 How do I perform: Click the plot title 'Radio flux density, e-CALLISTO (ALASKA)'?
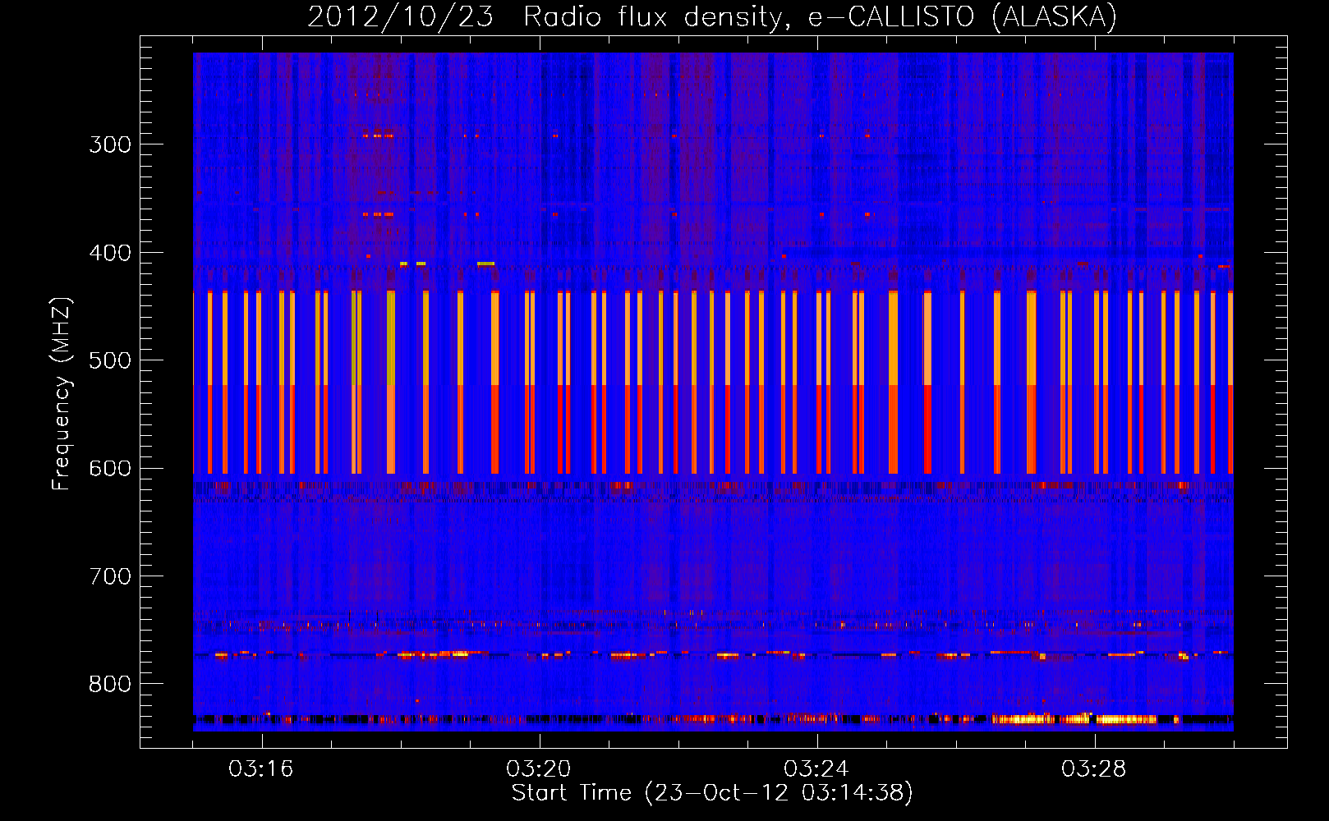pos(820,17)
